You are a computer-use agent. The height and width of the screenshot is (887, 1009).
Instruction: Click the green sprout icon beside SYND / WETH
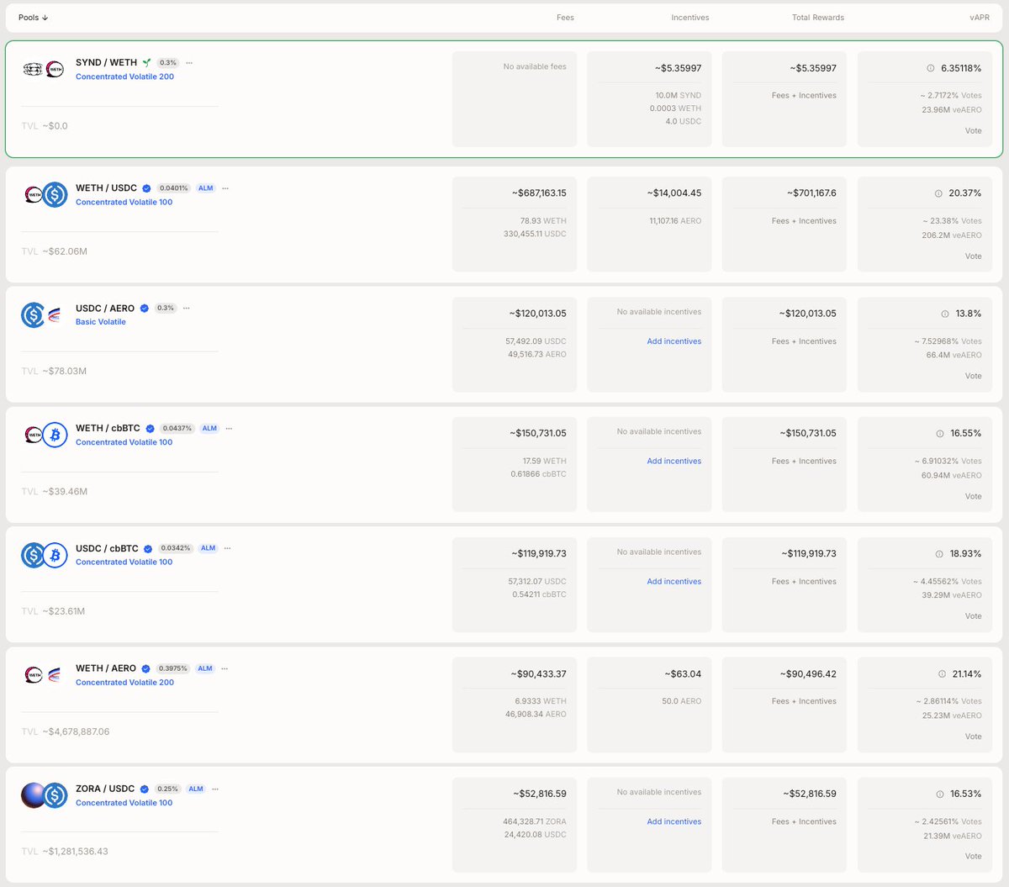(147, 63)
